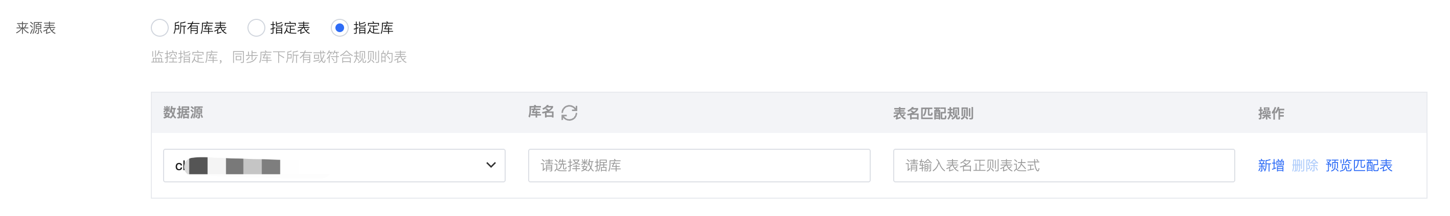Open 预览匹配表 to preview matching tables
The image size is (1450, 216).
click(1359, 166)
